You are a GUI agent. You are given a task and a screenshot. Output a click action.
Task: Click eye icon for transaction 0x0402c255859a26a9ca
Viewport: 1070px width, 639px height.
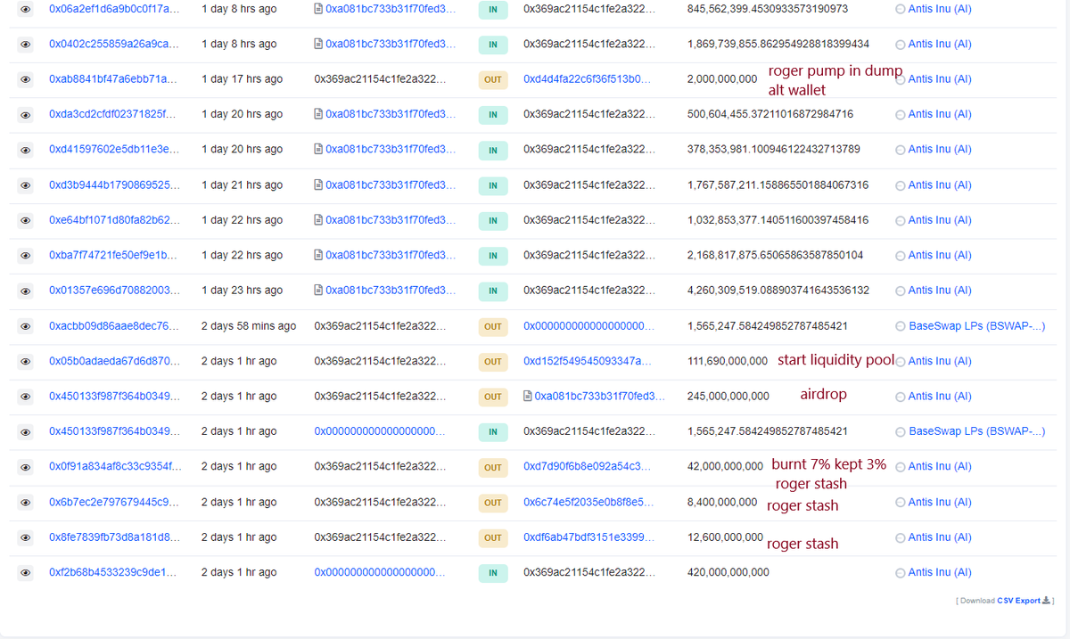click(x=26, y=44)
